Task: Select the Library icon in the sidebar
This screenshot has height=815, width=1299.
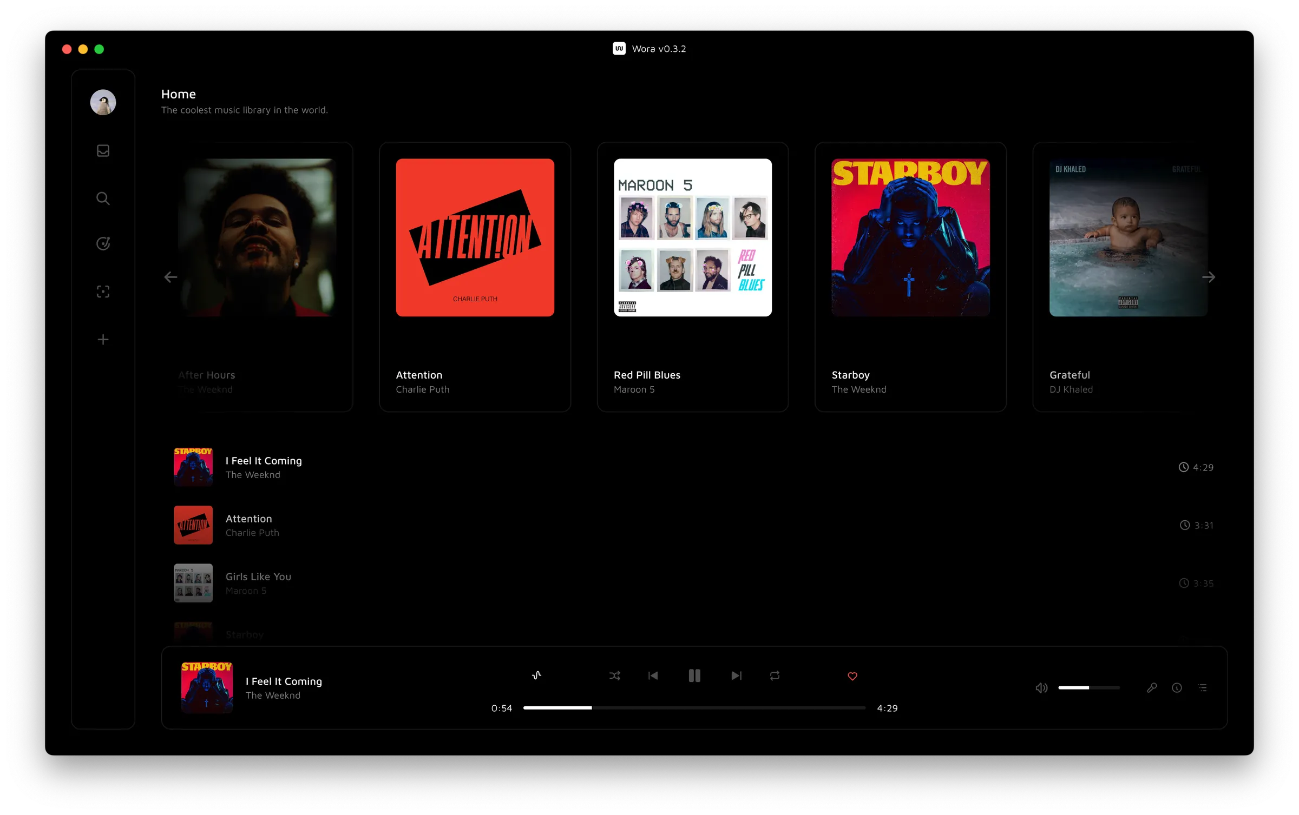Action: click(103, 151)
